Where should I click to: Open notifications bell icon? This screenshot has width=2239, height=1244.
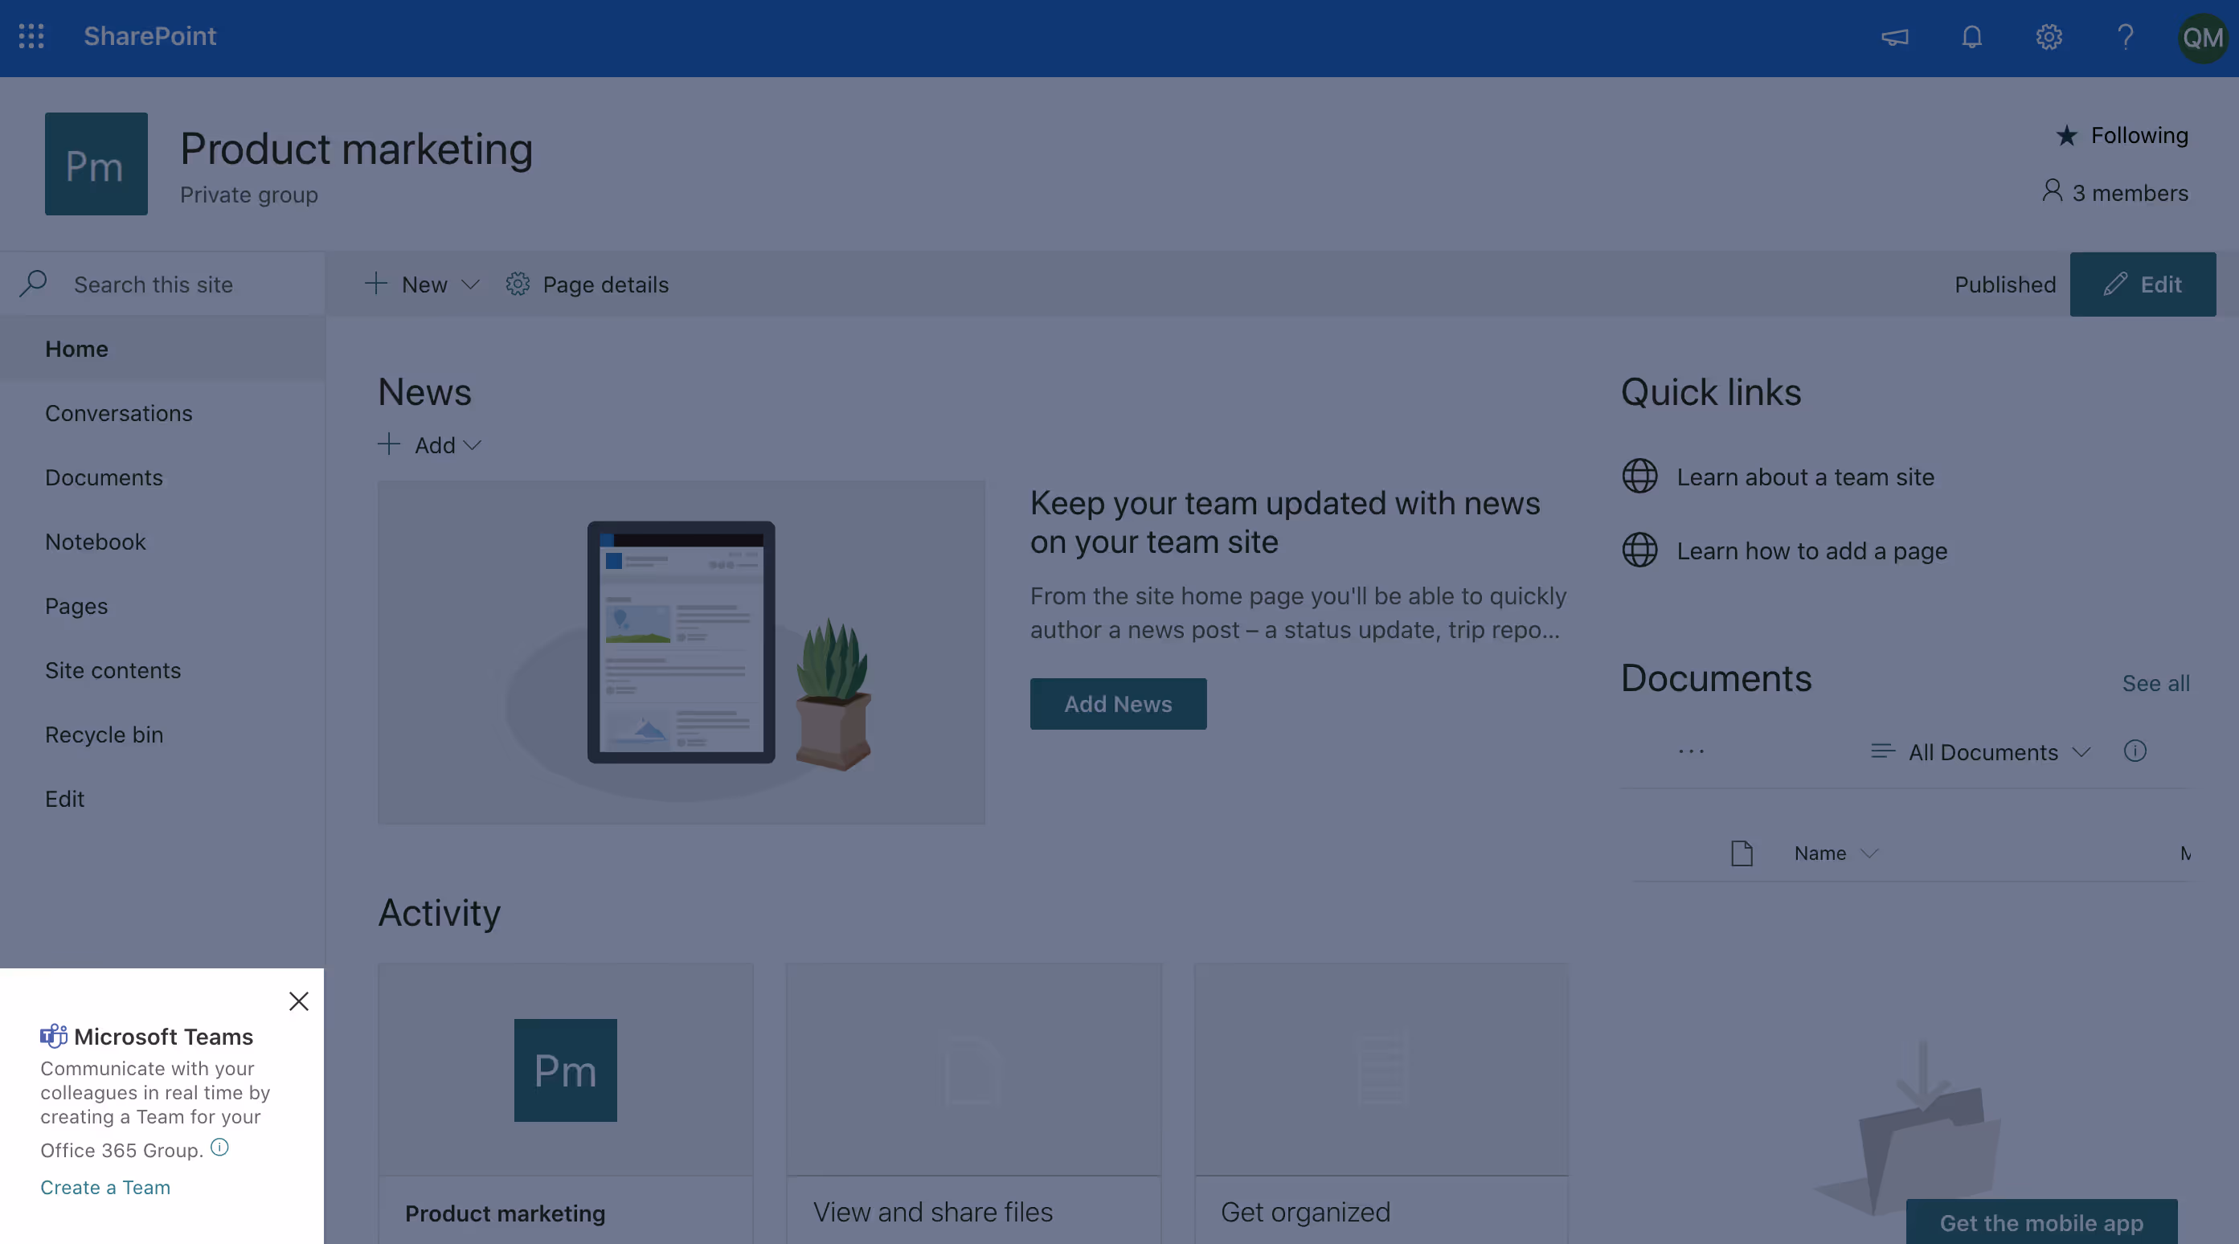click(x=1971, y=38)
